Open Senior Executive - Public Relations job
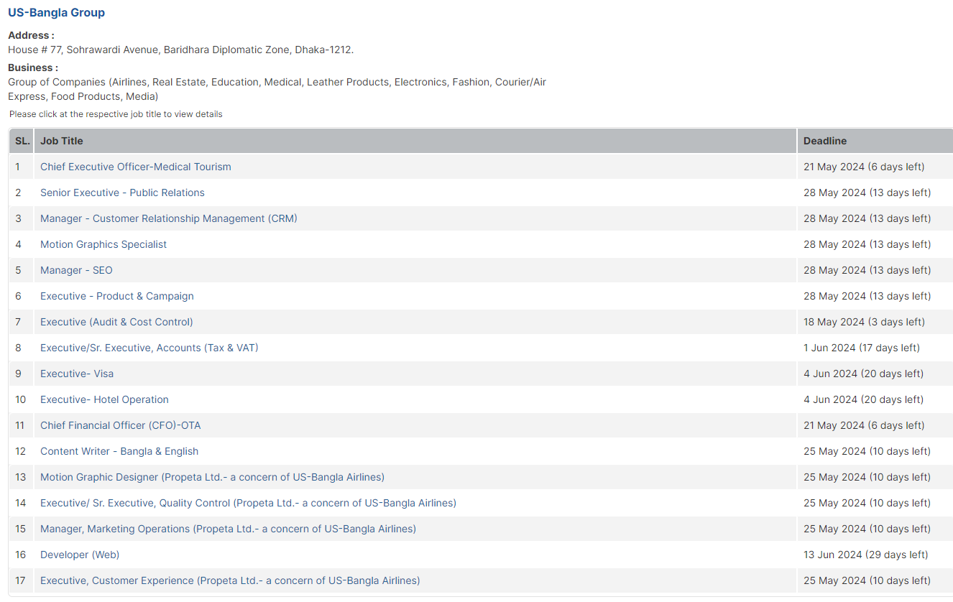The width and height of the screenshot is (953, 602). [122, 193]
